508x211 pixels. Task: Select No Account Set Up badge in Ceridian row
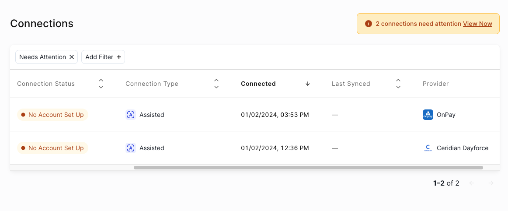[x=52, y=148]
